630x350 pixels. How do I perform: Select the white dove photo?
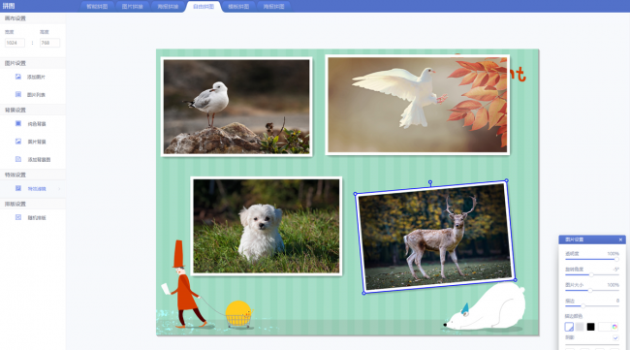(x=417, y=105)
